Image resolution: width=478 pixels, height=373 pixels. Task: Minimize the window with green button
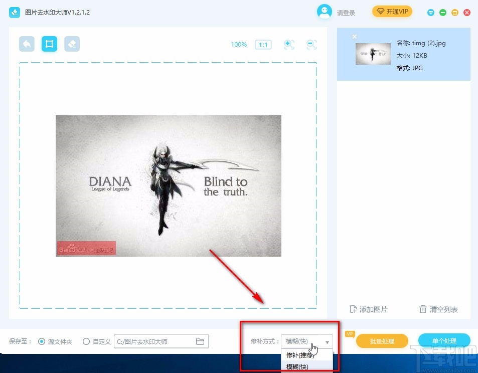(443, 13)
